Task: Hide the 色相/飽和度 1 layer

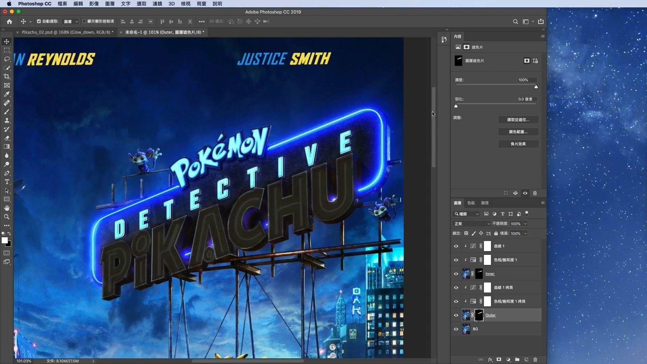Action: coord(456,260)
